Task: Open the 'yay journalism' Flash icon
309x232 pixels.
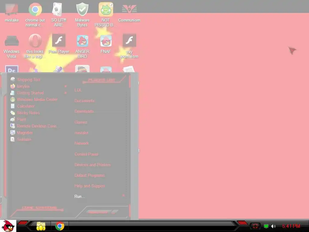Action: [129, 46]
